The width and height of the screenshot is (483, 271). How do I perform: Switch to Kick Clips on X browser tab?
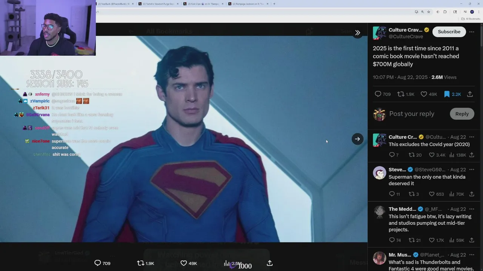click(x=203, y=4)
